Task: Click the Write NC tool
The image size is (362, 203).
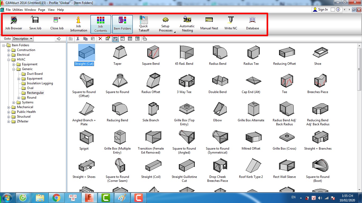Action: point(231,24)
